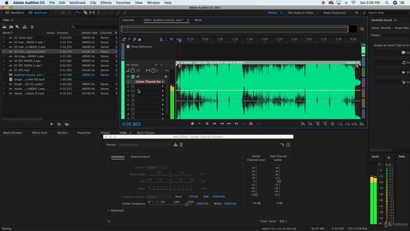Open the arrow menu of effect slot 4
The width and height of the screenshot is (410, 231).
pyautogui.click(x=163, y=96)
